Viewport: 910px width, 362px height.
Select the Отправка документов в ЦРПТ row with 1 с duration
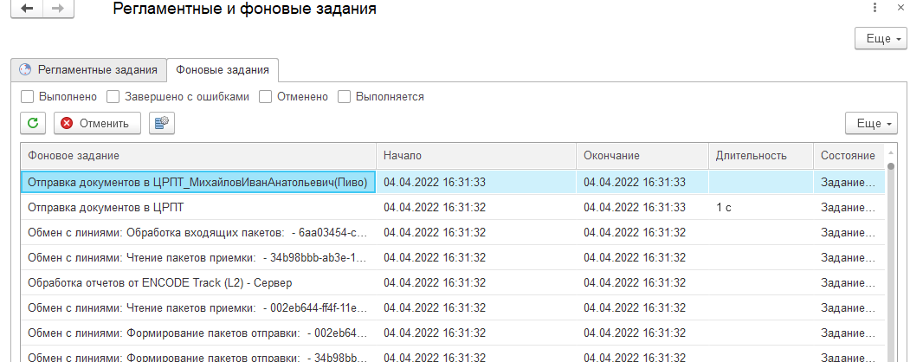pos(197,208)
